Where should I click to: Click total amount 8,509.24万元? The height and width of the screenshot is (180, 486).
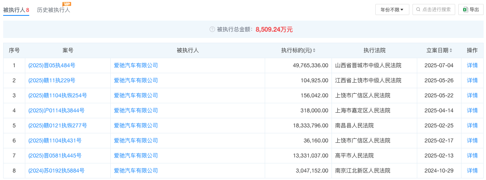pyautogui.click(x=274, y=29)
